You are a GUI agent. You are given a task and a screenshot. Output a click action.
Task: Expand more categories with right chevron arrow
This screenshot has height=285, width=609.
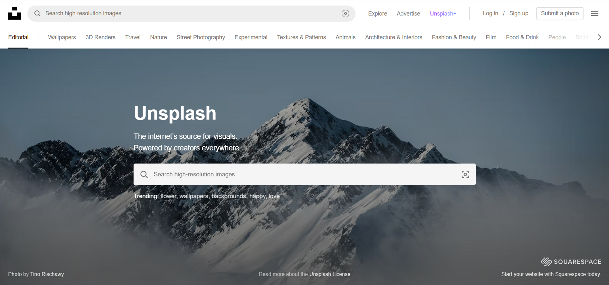click(599, 37)
